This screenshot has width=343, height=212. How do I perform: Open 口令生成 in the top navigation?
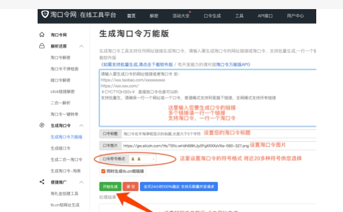point(212,16)
